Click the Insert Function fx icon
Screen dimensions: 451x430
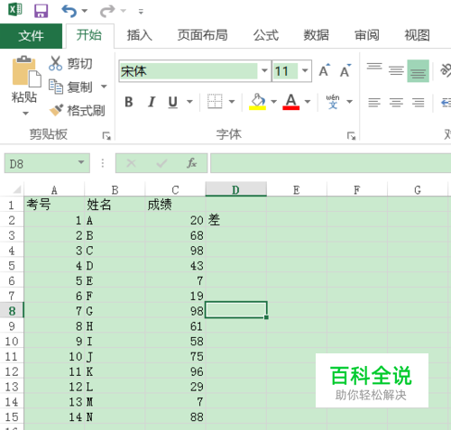click(x=191, y=163)
